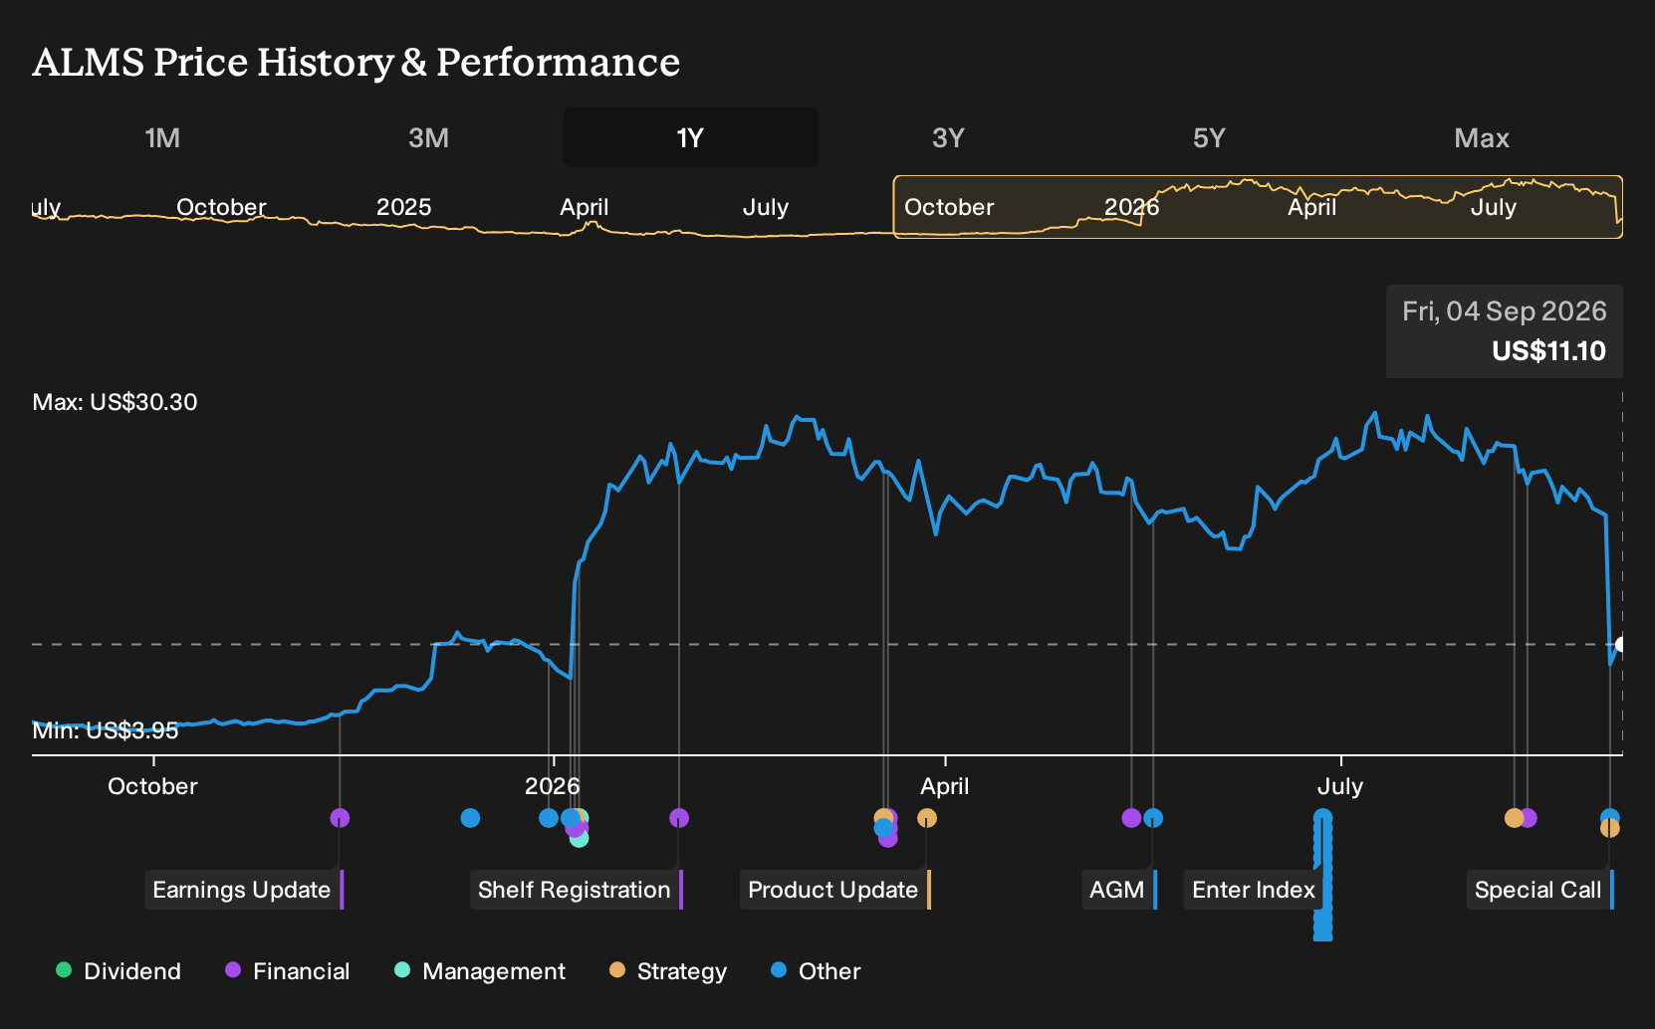Switch to the 3M time range
The image size is (1655, 1029).
tap(428, 137)
